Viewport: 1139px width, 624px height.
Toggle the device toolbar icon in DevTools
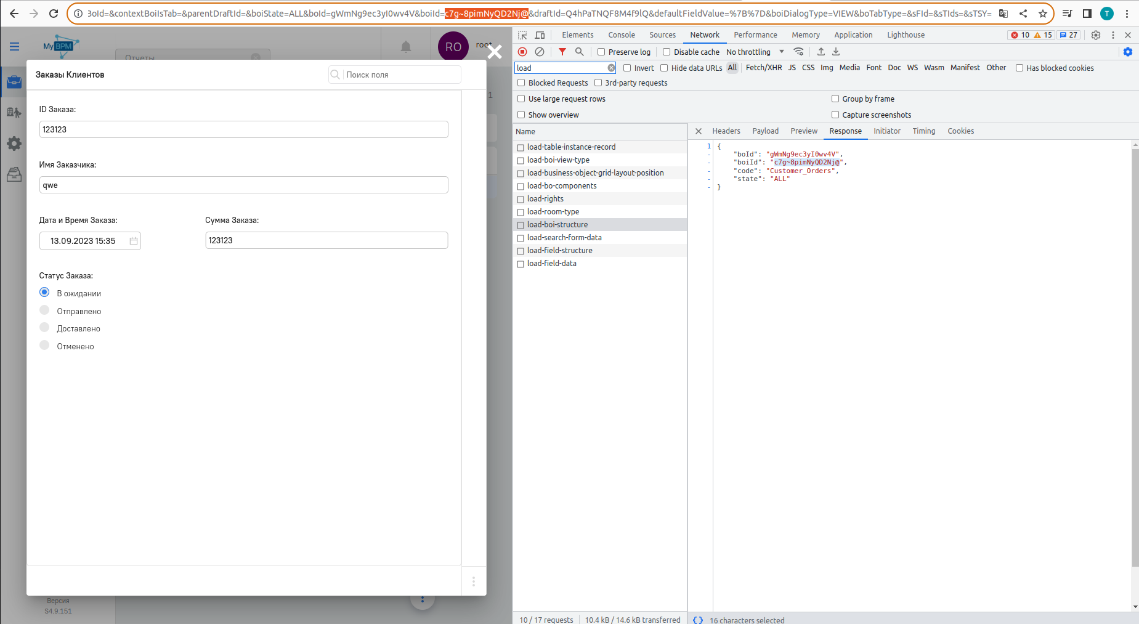click(540, 35)
